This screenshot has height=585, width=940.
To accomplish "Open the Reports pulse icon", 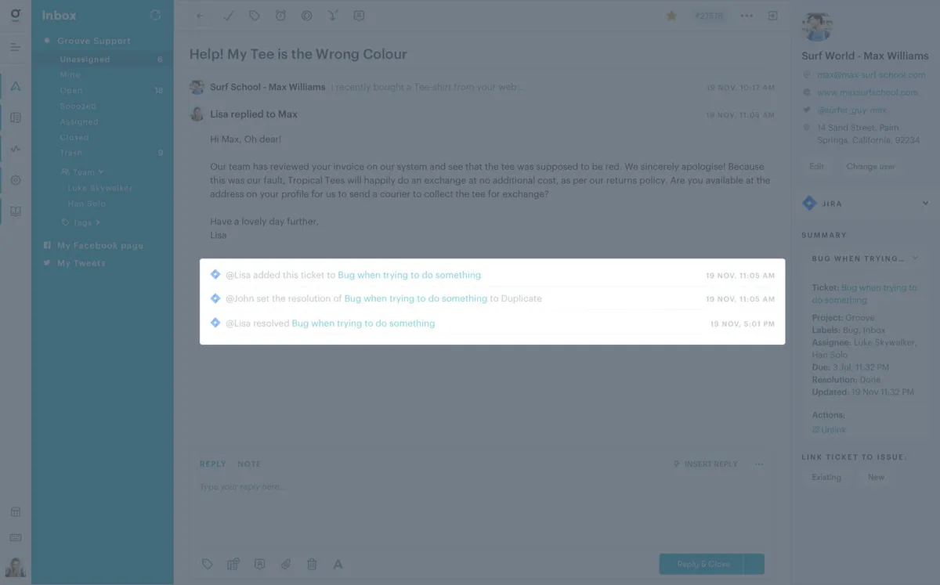I will coord(16,149).
